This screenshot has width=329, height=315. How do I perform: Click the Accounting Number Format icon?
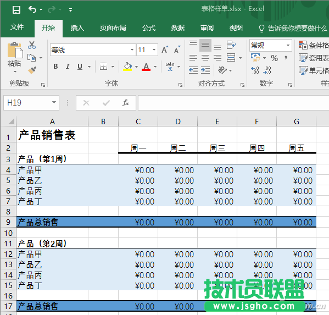(255, 58)
